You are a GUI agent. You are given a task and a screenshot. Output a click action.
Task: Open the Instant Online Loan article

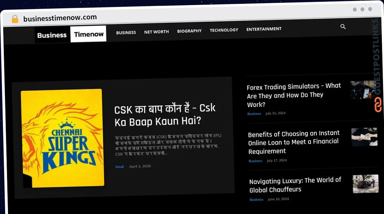[293, 142]
